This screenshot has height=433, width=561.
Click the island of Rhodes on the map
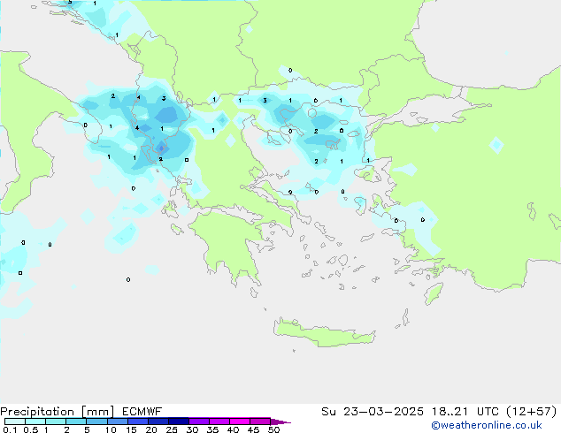(434, 293)
